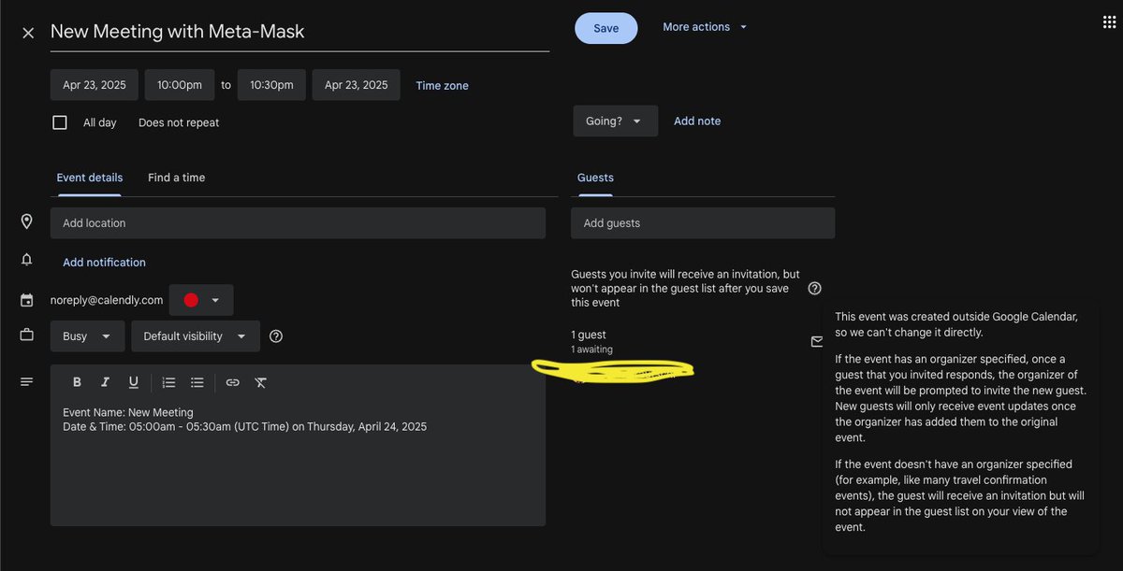Open the More actions dropdown
This screenshot has height=571, width=1123.
point(706,27)
